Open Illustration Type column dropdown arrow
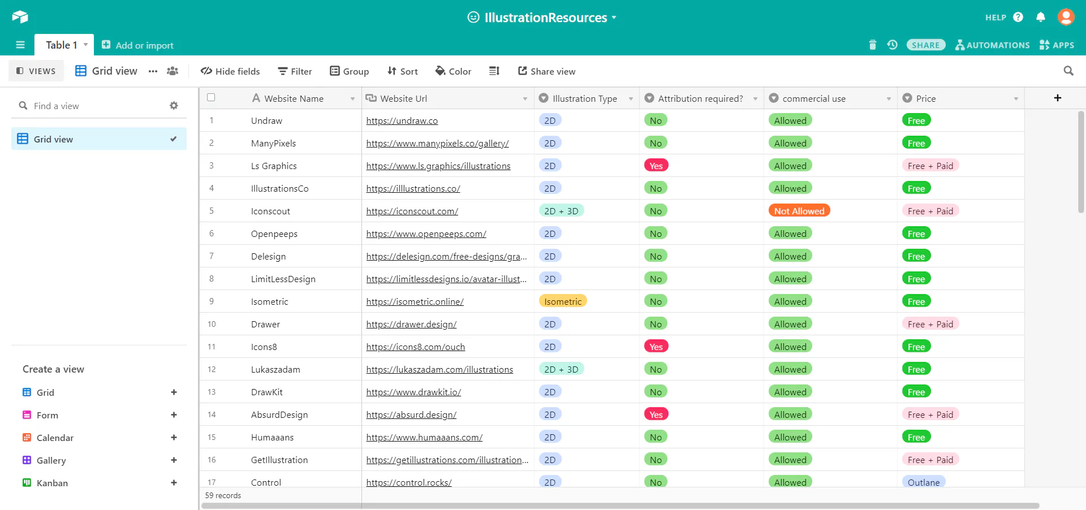 (x=631, y=98)
